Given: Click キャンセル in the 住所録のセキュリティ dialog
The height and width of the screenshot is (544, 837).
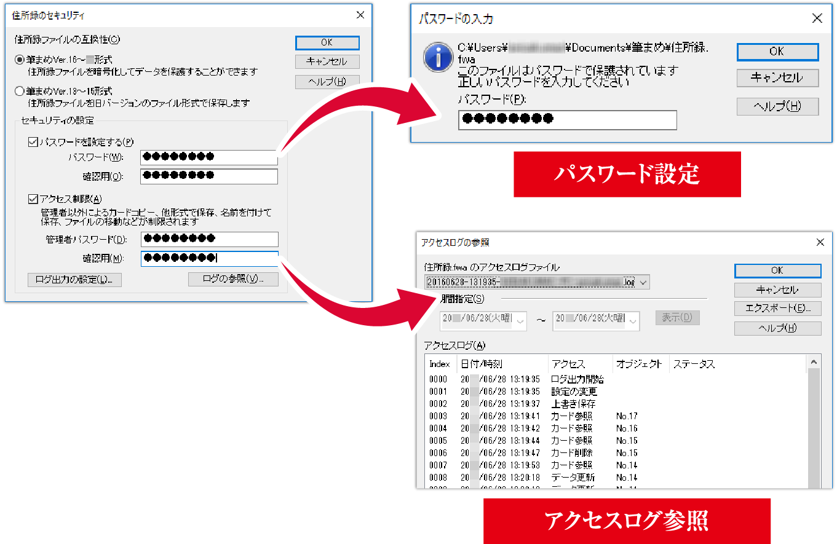Looking at the screenshot, I should (x=327, y=61).
